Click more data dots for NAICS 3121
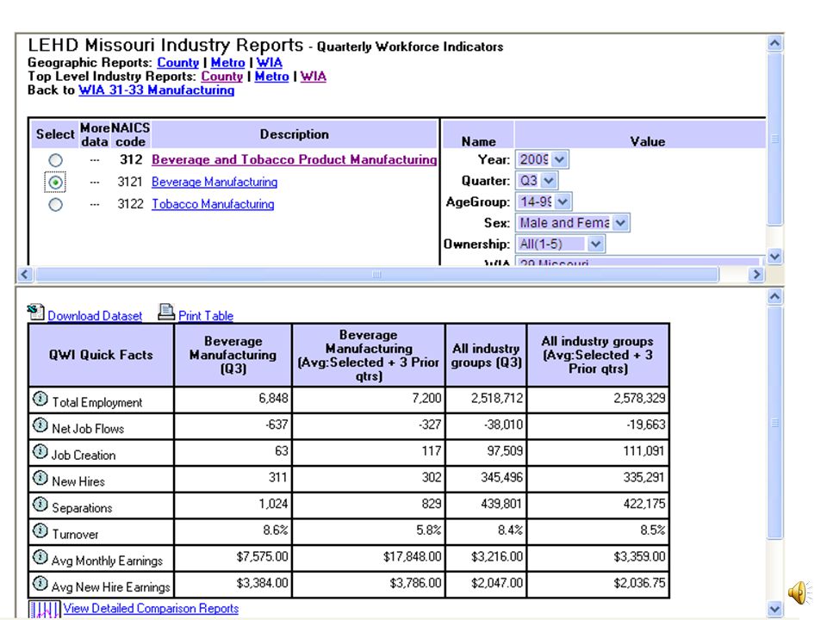 point(95,183)
